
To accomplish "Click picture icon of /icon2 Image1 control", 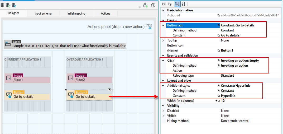I will click(71, 78).
